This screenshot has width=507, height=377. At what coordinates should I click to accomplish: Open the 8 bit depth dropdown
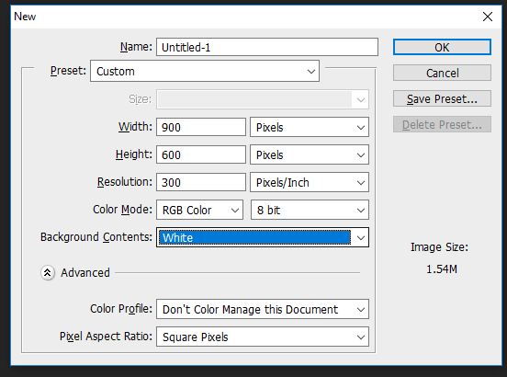point(310,210)
